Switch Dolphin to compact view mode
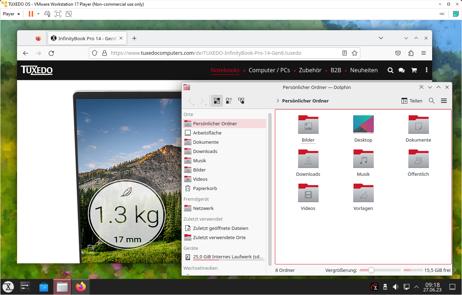Screen dimensions: 462x295 pyautogui.click(x=229, y=101)
